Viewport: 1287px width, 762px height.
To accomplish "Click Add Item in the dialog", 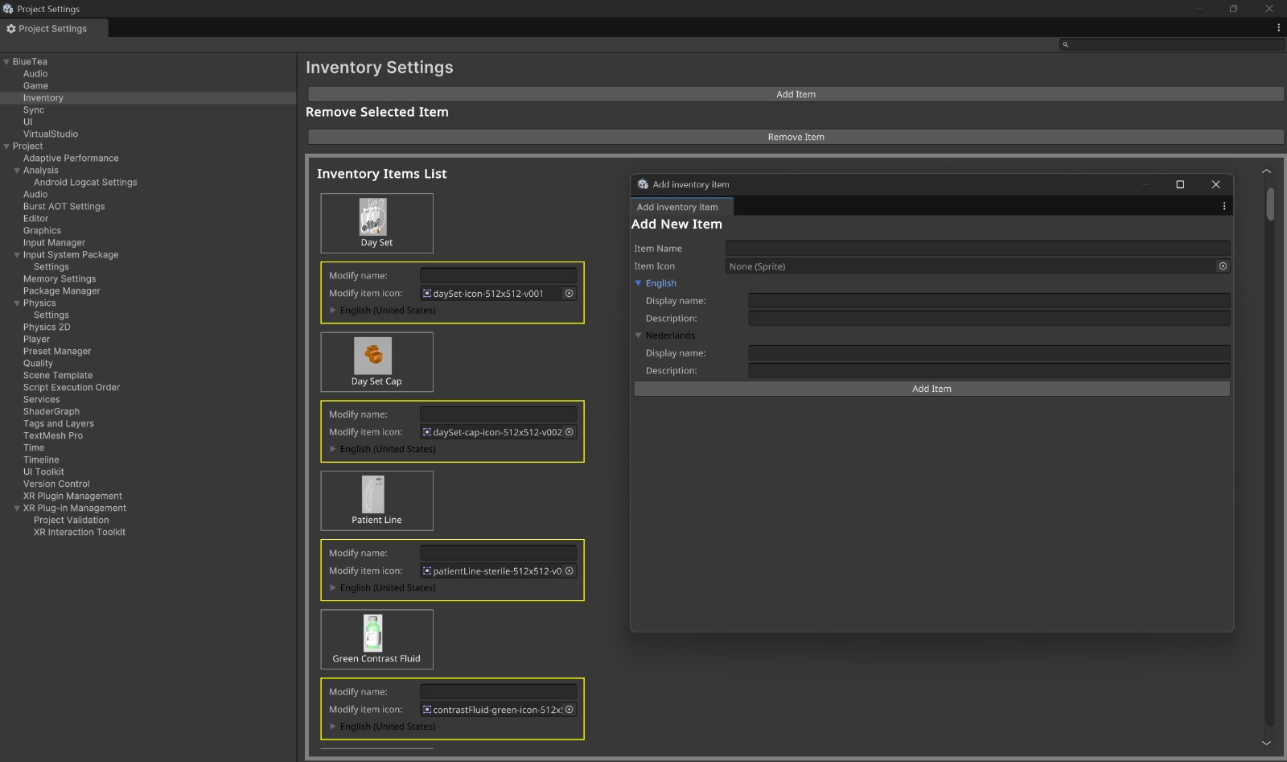I will (931, 388).
